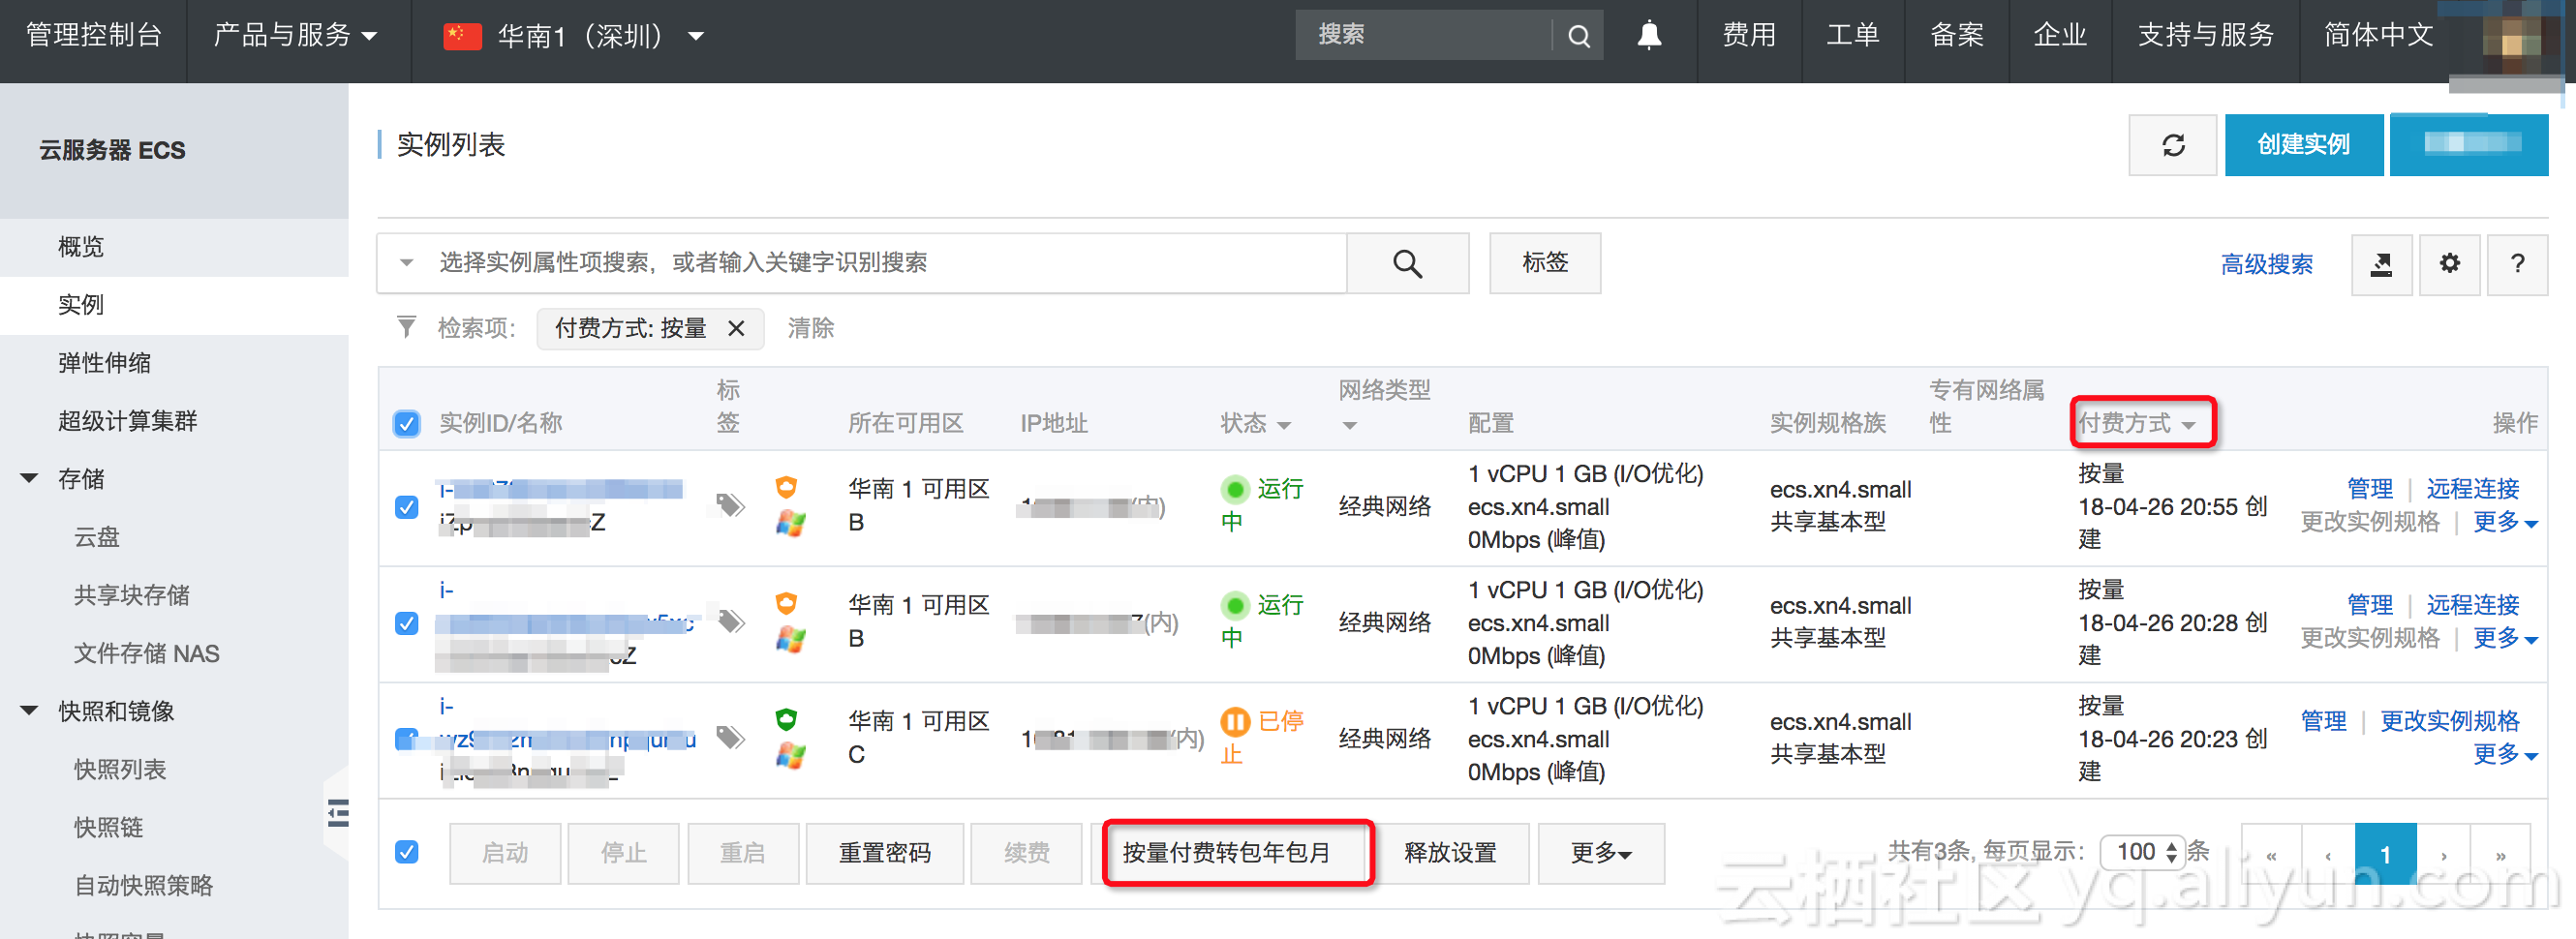
Task: Click 清除 to clear filters
Action: point(811,328)
